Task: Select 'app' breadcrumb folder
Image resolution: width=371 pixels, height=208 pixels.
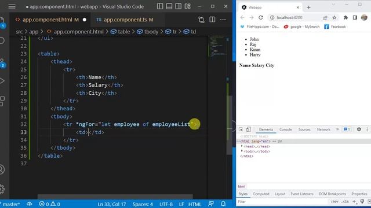Action: pyautogui.click(x=34, y=32)
